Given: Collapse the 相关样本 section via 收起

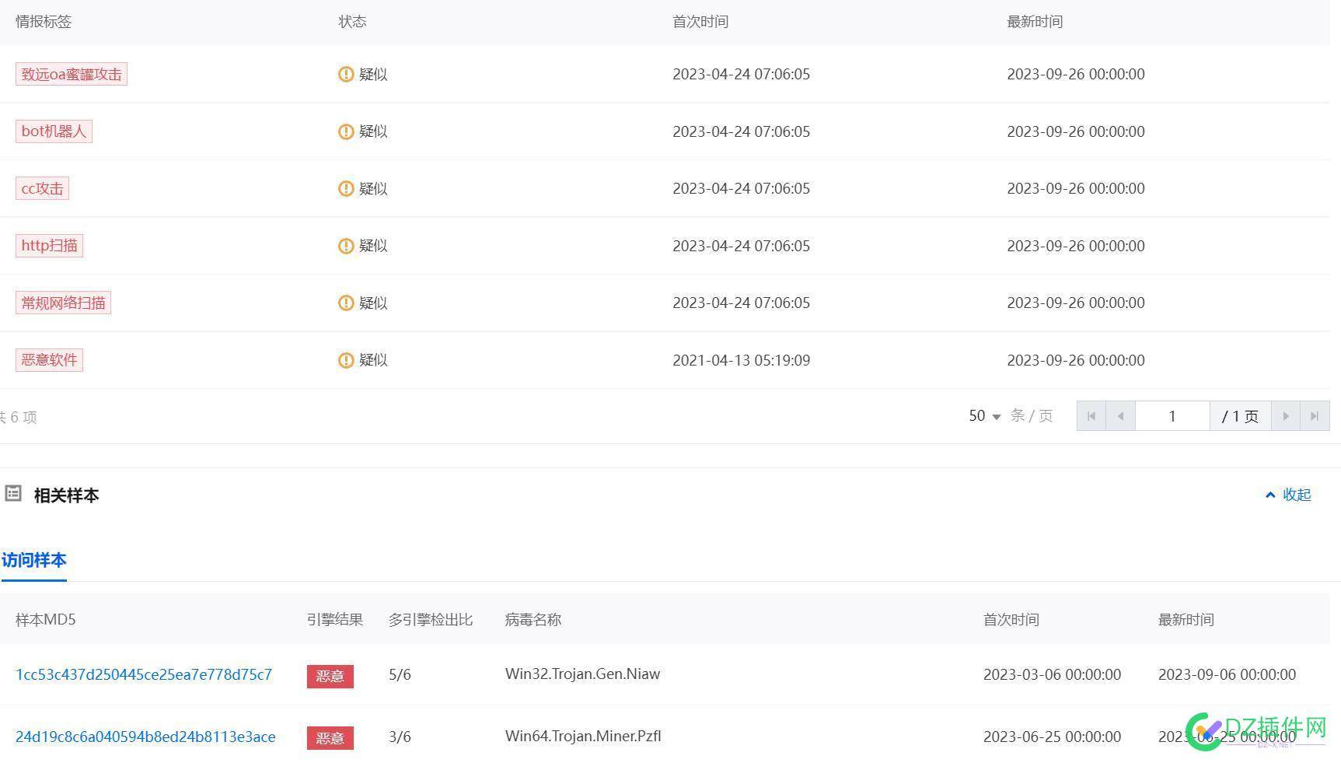Looking at the screenshot, I should (1288, 495).
